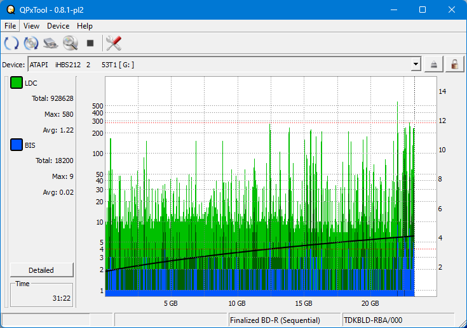Stop the running test
The image size is (467, 328).
(90, 43)
